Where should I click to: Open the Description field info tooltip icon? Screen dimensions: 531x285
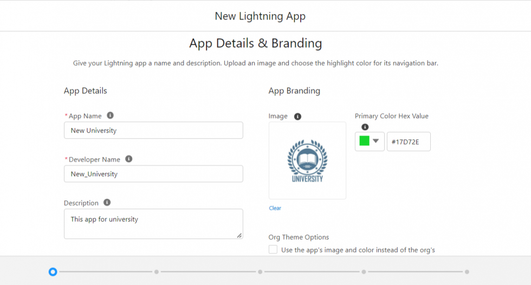107,203
